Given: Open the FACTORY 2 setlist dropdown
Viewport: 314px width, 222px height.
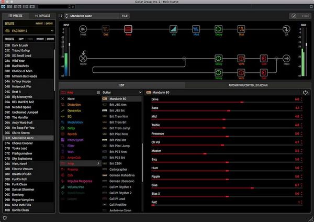Looking at the screenshot, I should (29, 31).
